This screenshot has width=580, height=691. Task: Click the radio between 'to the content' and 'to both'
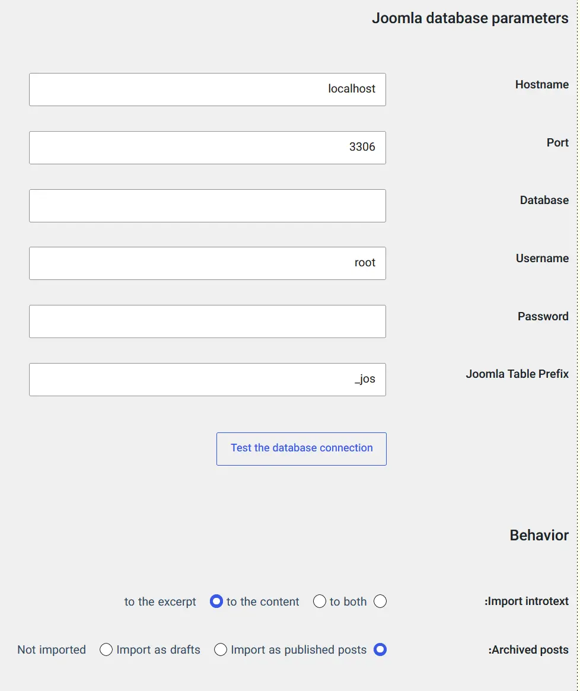click(320, 601)
